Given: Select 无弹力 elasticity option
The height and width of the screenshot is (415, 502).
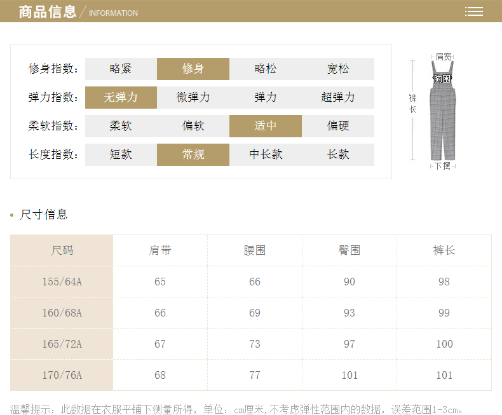Looking at the screenshot, I should [x=121, y=97].
